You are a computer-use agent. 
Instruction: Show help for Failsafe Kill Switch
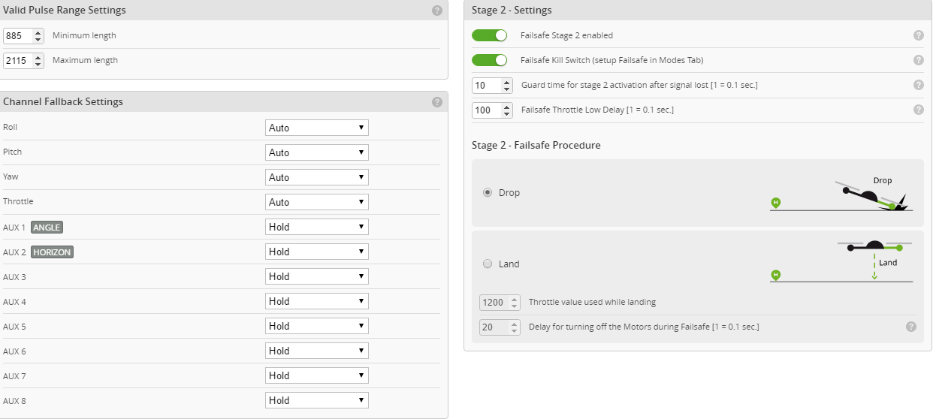(918, 60)
